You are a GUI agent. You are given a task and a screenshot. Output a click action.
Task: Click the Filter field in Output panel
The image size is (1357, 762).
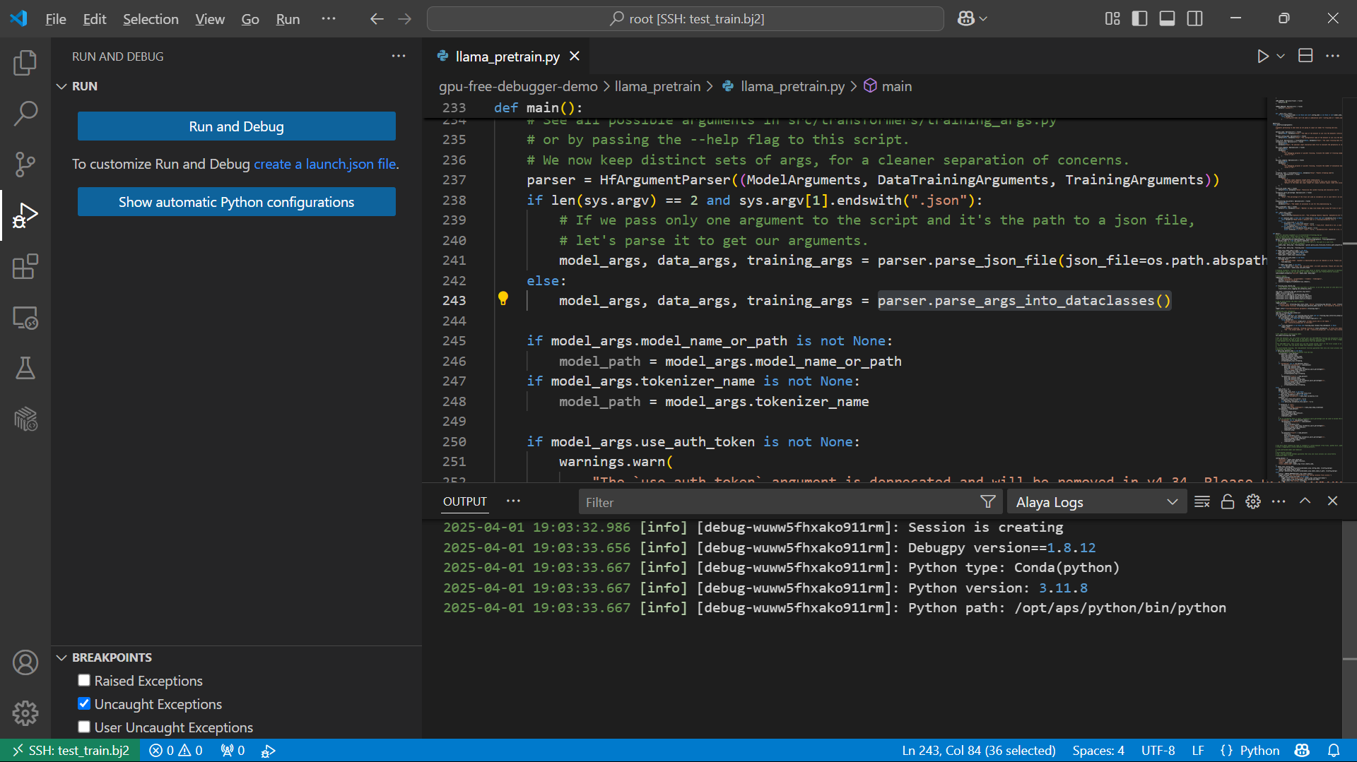coord(777,501)
